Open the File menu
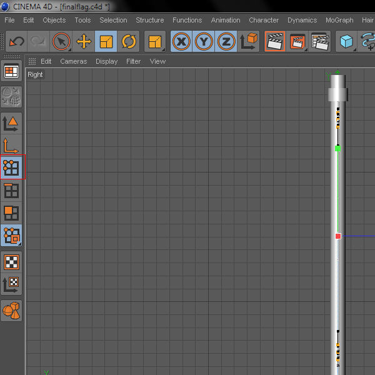 pos(9,20)
